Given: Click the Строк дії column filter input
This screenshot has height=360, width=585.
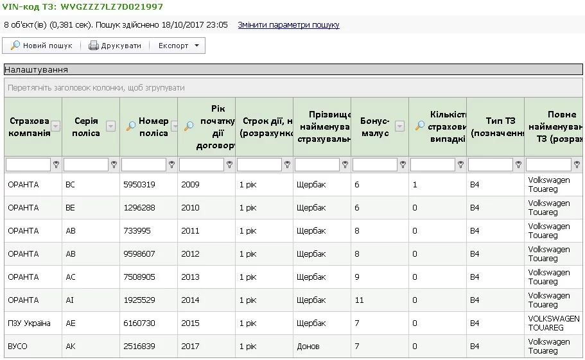Looking at the screenshot, I should (x=259, y=165).
